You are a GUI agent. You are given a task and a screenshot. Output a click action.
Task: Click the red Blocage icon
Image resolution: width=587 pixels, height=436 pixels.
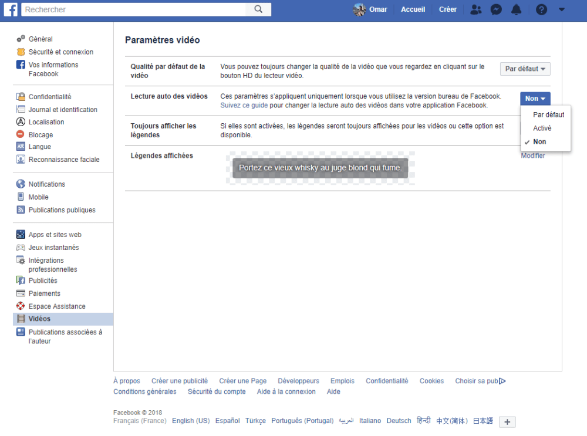click(21, 134)
